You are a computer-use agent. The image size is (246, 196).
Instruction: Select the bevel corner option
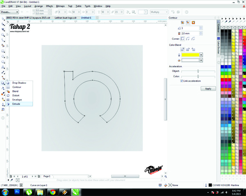tap(193, 39)
